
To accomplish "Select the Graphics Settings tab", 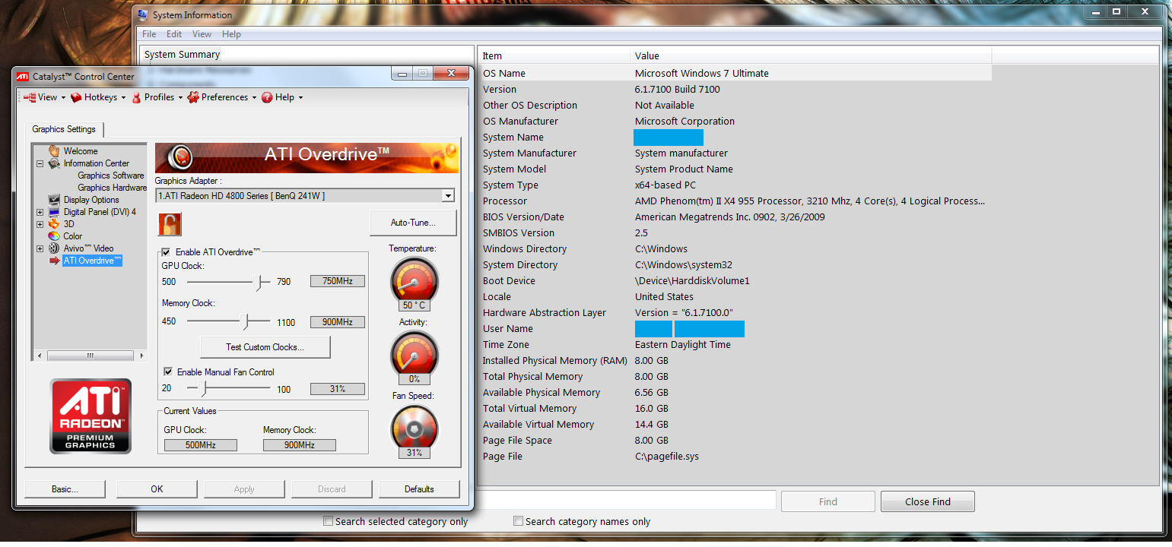I will click(64, 129).
